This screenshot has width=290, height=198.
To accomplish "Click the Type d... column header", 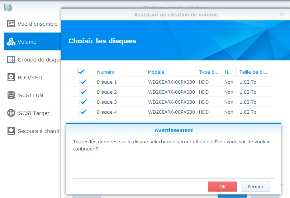I will (x=209, y=72).
